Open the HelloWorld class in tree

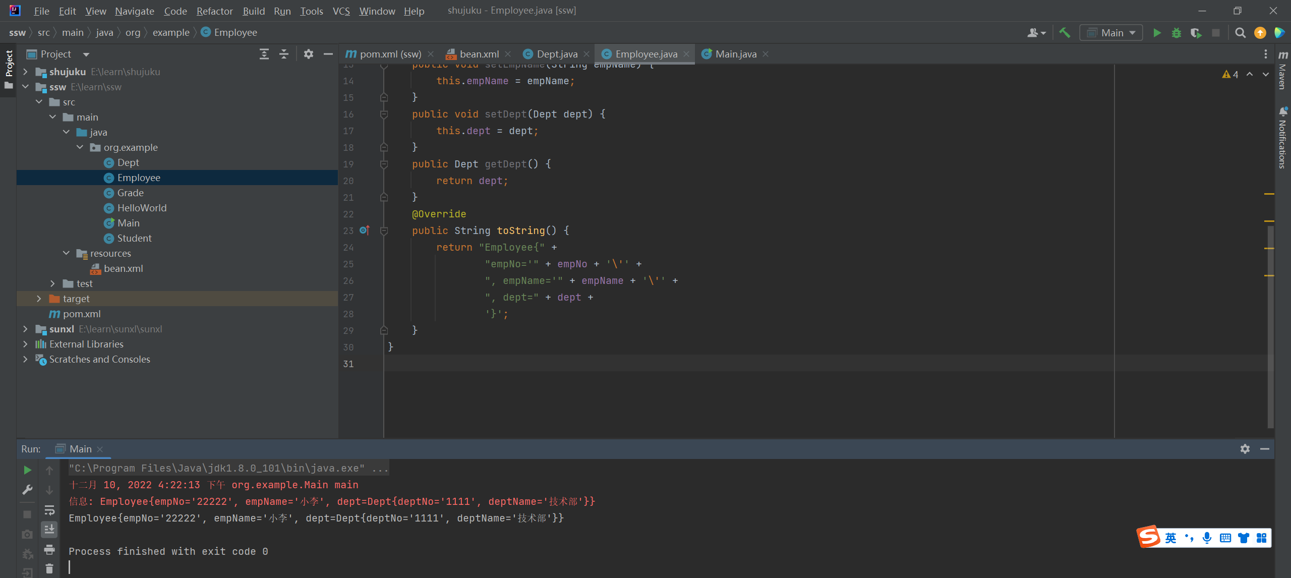142,208
